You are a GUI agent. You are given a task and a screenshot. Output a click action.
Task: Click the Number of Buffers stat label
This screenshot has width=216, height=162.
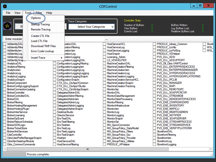pos(134,25)
